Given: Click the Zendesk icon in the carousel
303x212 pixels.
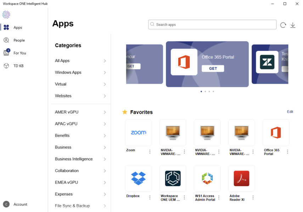Looking at the screenshot, I should point(267,62).
